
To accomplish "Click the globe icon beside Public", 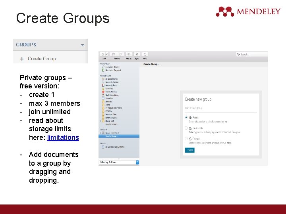I will click(x=190, y=118).
